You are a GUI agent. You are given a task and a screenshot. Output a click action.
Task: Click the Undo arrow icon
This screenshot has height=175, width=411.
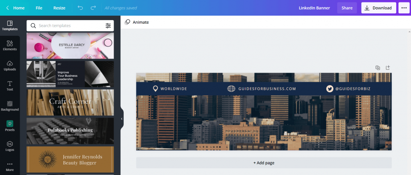click(x=80, y=8)
